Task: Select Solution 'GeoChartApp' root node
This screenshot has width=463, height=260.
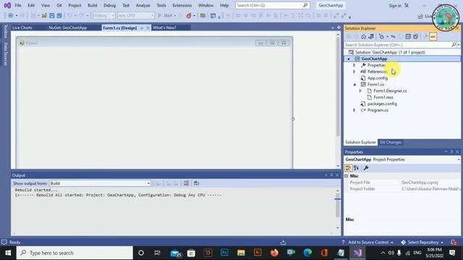Action: tap(390, 52)
